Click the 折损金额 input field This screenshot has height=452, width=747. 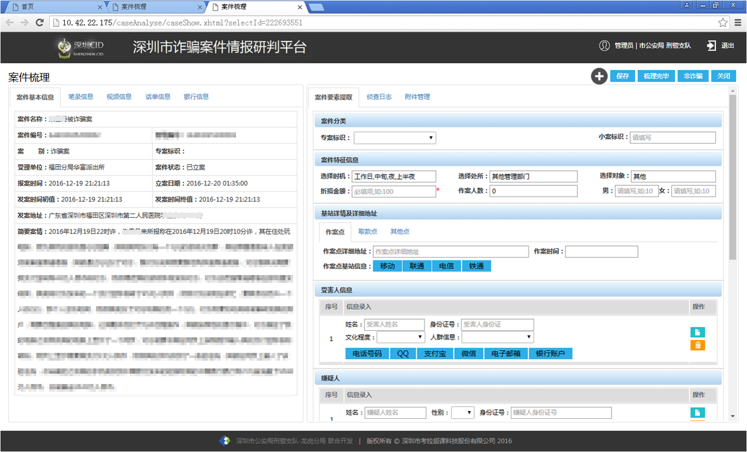point(394,191)
